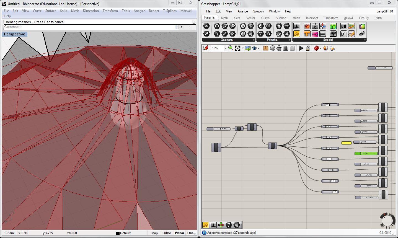
Task: Click the green 1.780 number slider
Action: pyautogui.click(x=366, y=153)
